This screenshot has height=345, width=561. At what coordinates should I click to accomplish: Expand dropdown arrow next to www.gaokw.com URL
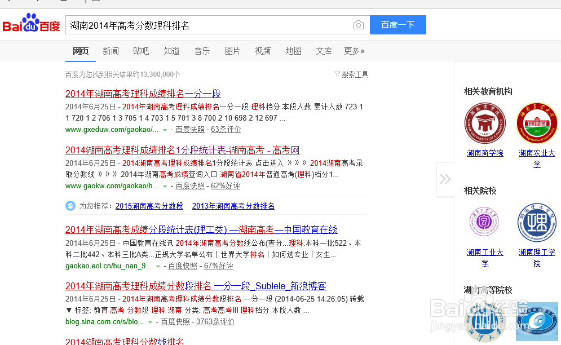click(x=165, y=187)
